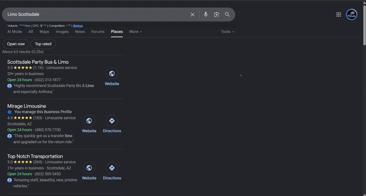Click phone number (602) 313-1877
The image size is (366, 196).
click(x=48, y=80)
